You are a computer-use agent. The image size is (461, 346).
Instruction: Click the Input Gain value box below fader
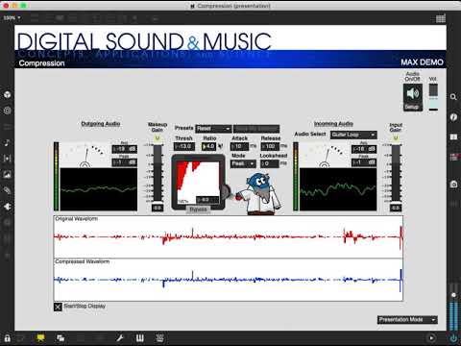click(x=396, y=208)
